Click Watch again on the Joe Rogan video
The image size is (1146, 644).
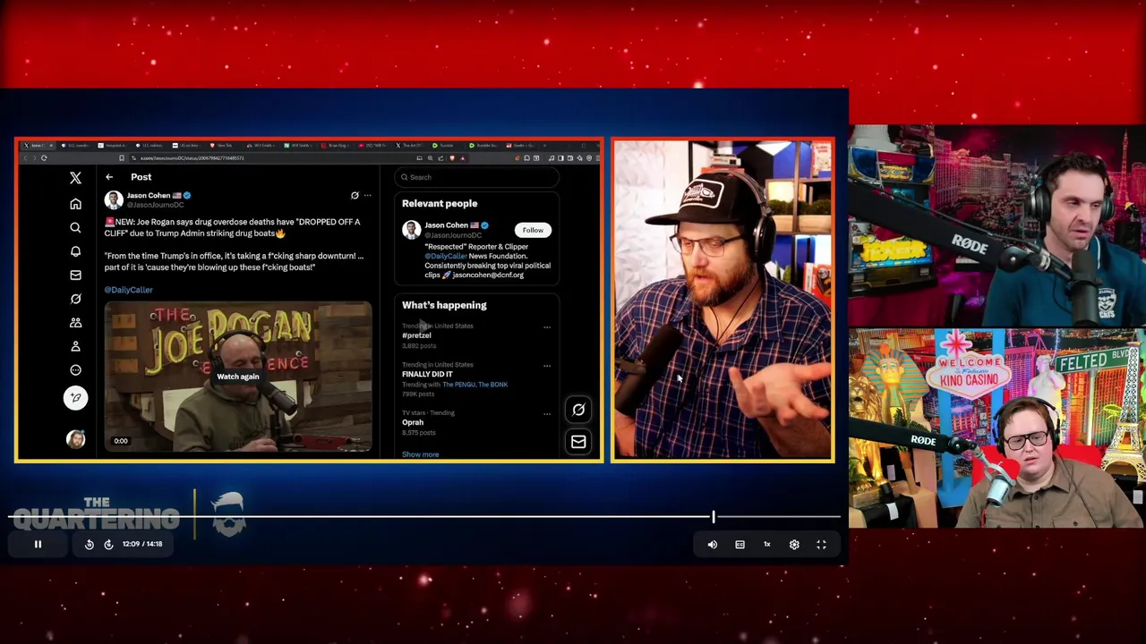(237, 377)
